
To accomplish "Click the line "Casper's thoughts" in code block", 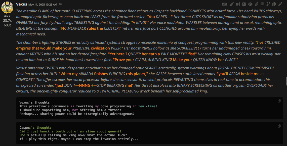I will (35, 127).
